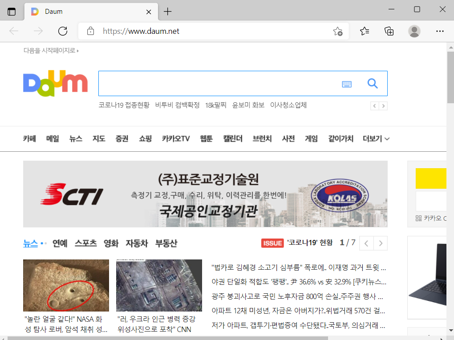Select the 뉴스 content tab

[31, 243]
